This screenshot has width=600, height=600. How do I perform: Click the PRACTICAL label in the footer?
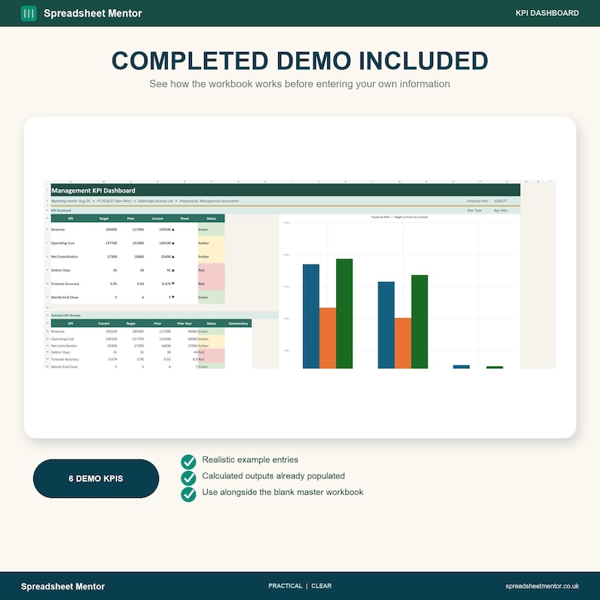click(x=285, y=586)
